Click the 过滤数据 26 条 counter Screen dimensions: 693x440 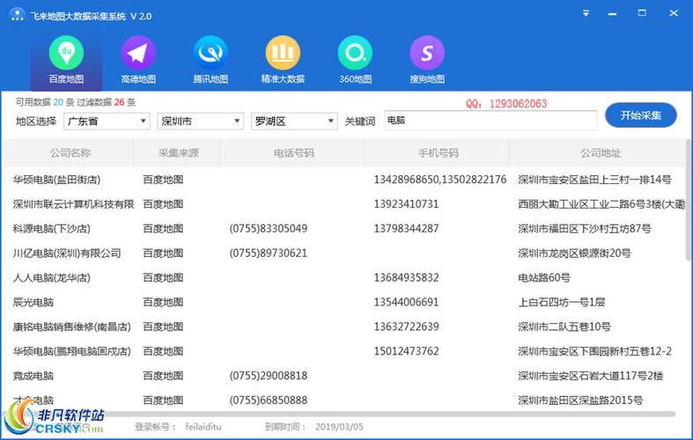point(106,102)
